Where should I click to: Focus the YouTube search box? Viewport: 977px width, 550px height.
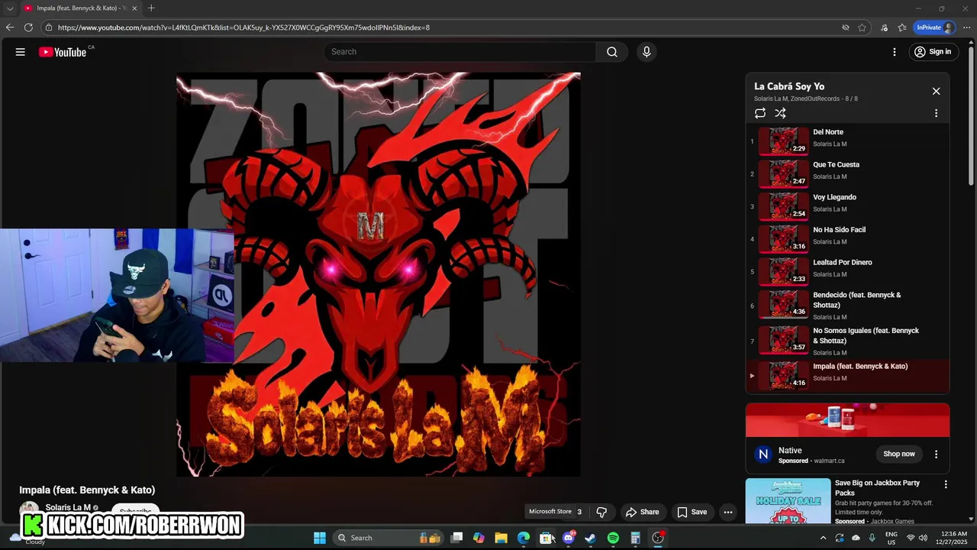point(459,52)
